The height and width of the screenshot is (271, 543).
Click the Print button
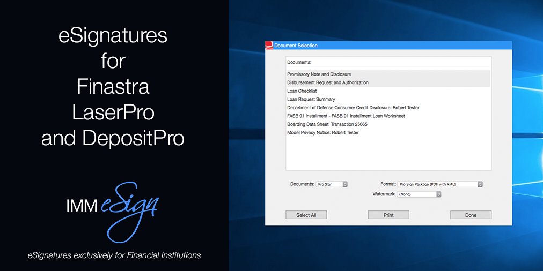pos(388,215)
